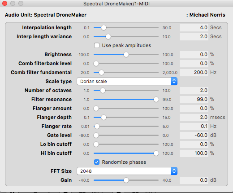
Task: Click the Interp length variance value field 2.0
Action: click(194, 37)
